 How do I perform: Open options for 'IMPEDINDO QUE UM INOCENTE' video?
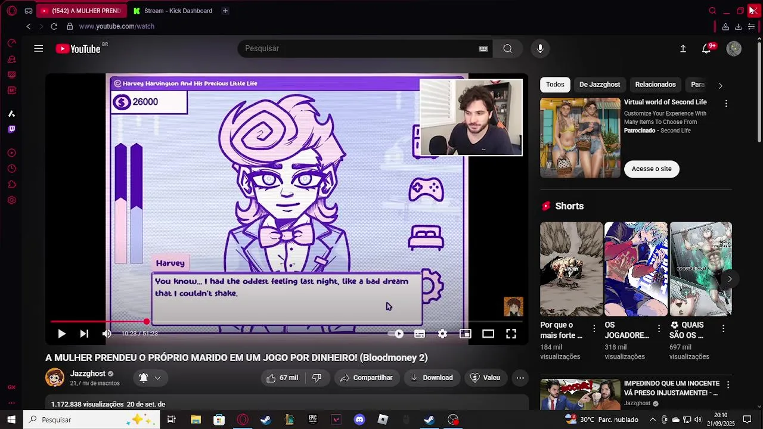(x=728, y=386)
